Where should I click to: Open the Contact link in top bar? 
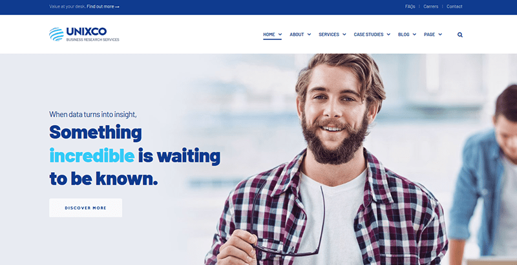(x=454, y=6)
